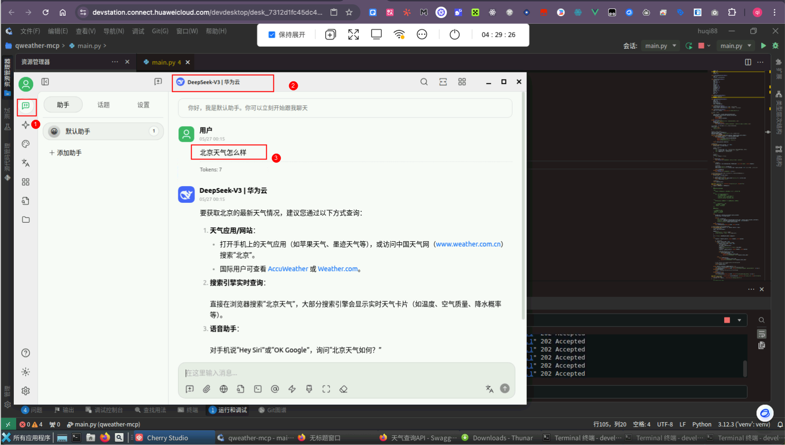Open the Git(G) menu
The height and width of the screenshot is (445, 785).
160,31
